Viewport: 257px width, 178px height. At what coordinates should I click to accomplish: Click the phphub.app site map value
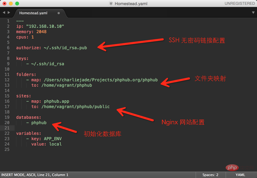(57, 101)
